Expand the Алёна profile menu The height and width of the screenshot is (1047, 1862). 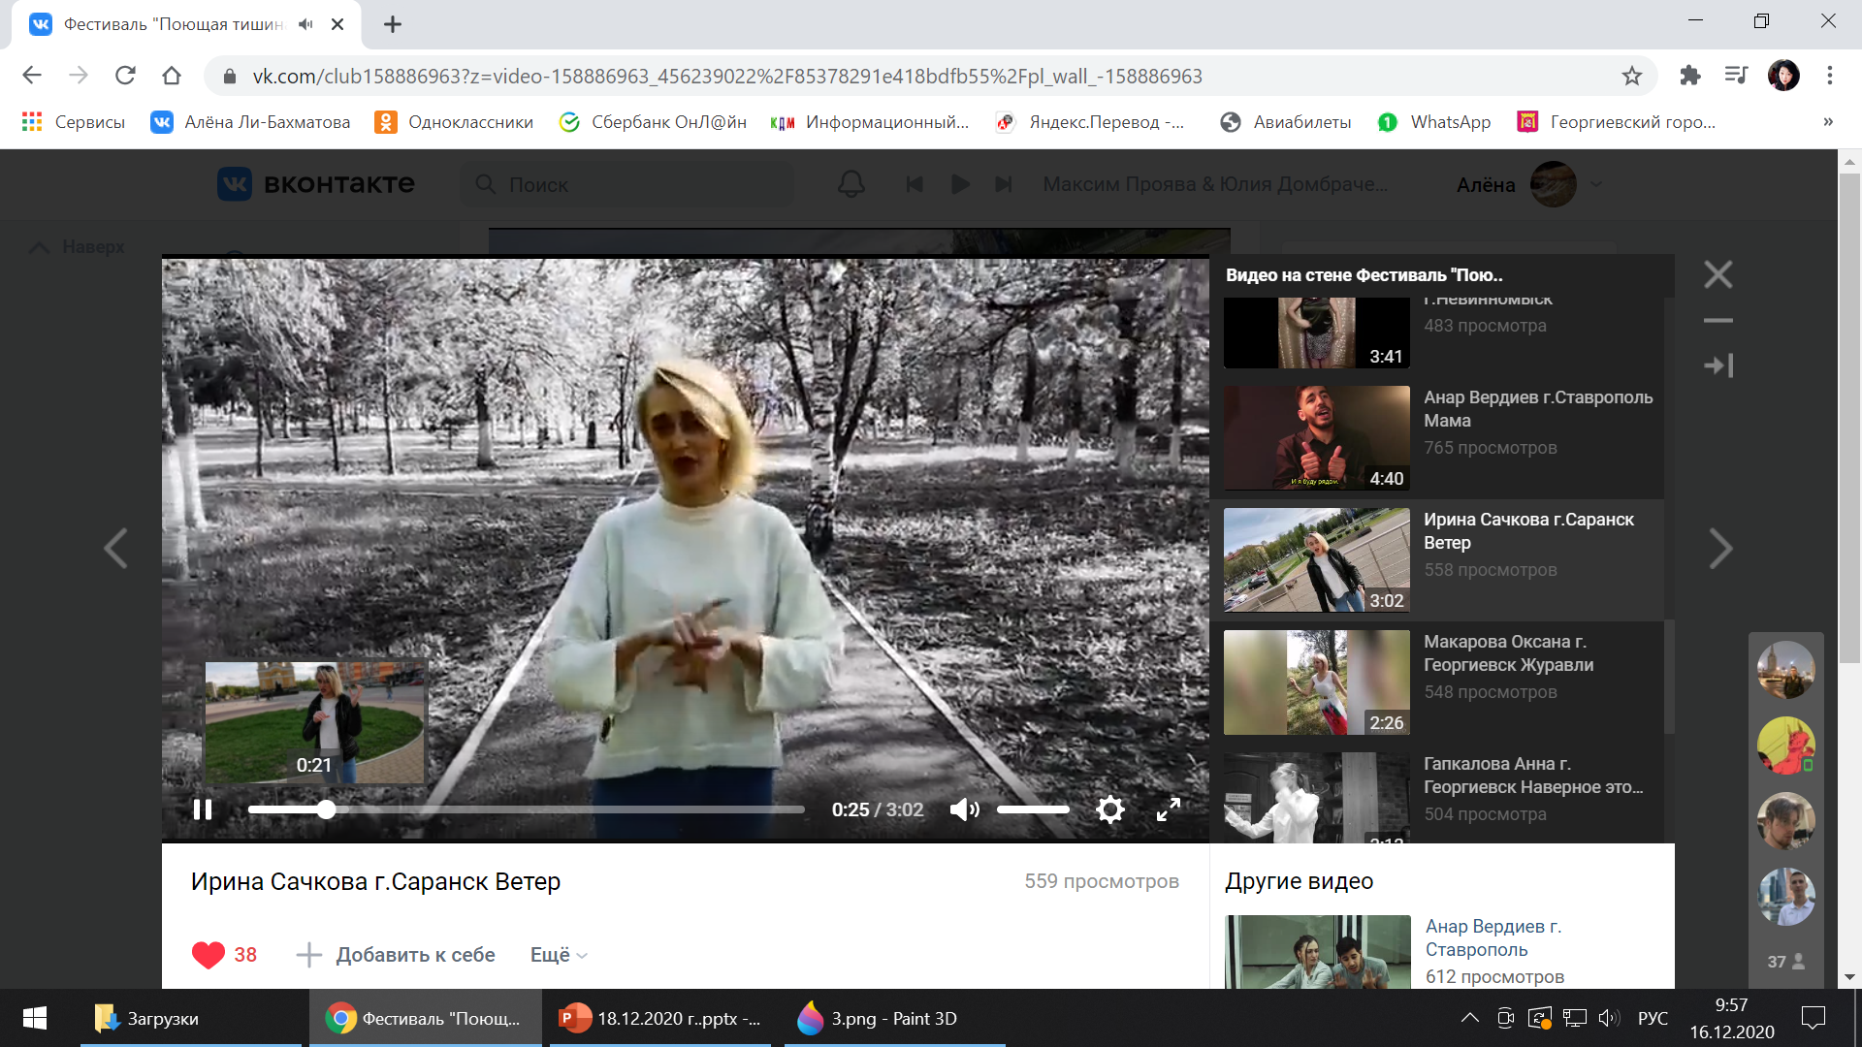pyautogui.click(x=1528, y=184)
